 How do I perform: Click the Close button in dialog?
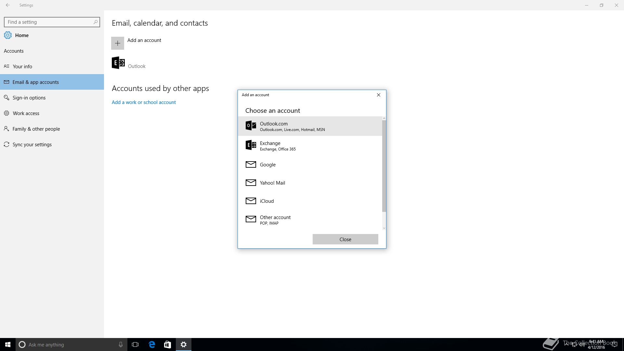point(345,239)
